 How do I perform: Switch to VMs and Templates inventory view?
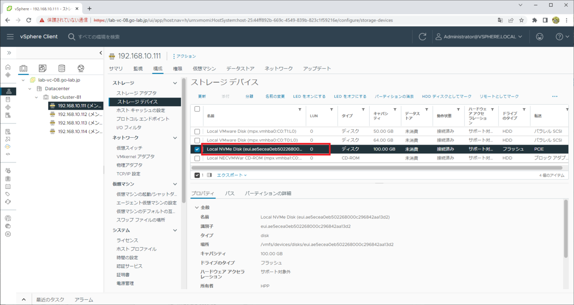(43, 68)
